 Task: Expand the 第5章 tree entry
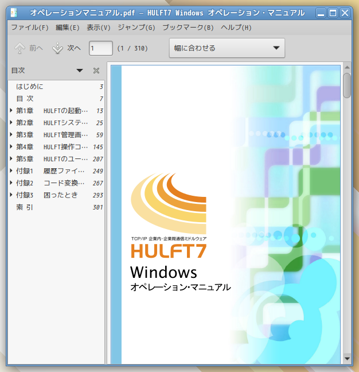11,158
